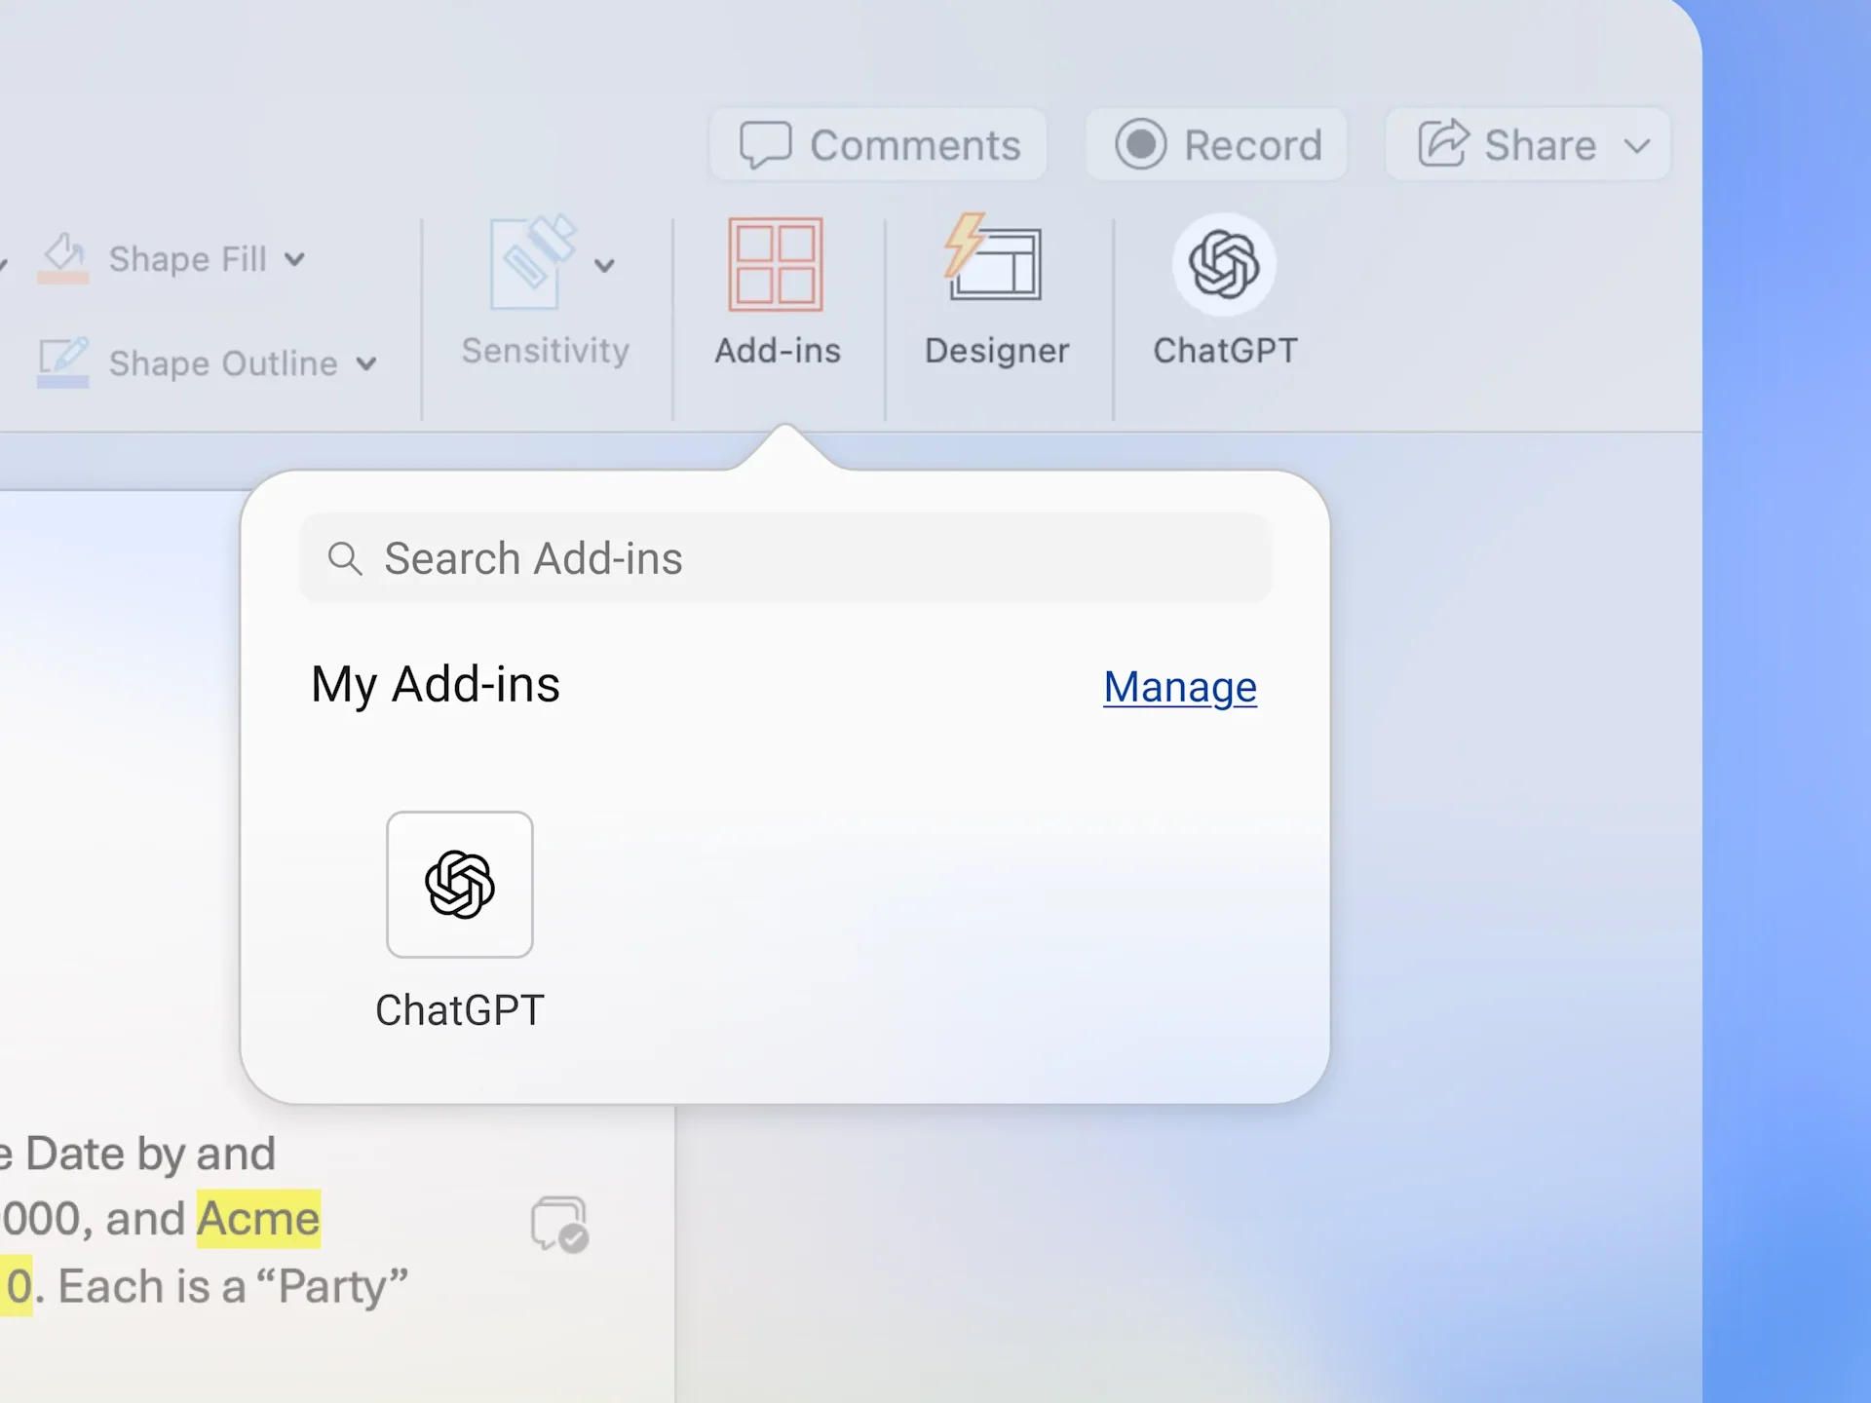Click the Sensitivity text label
The height and width of the screenshot is (1403, 1871).
tap(546, 351)
